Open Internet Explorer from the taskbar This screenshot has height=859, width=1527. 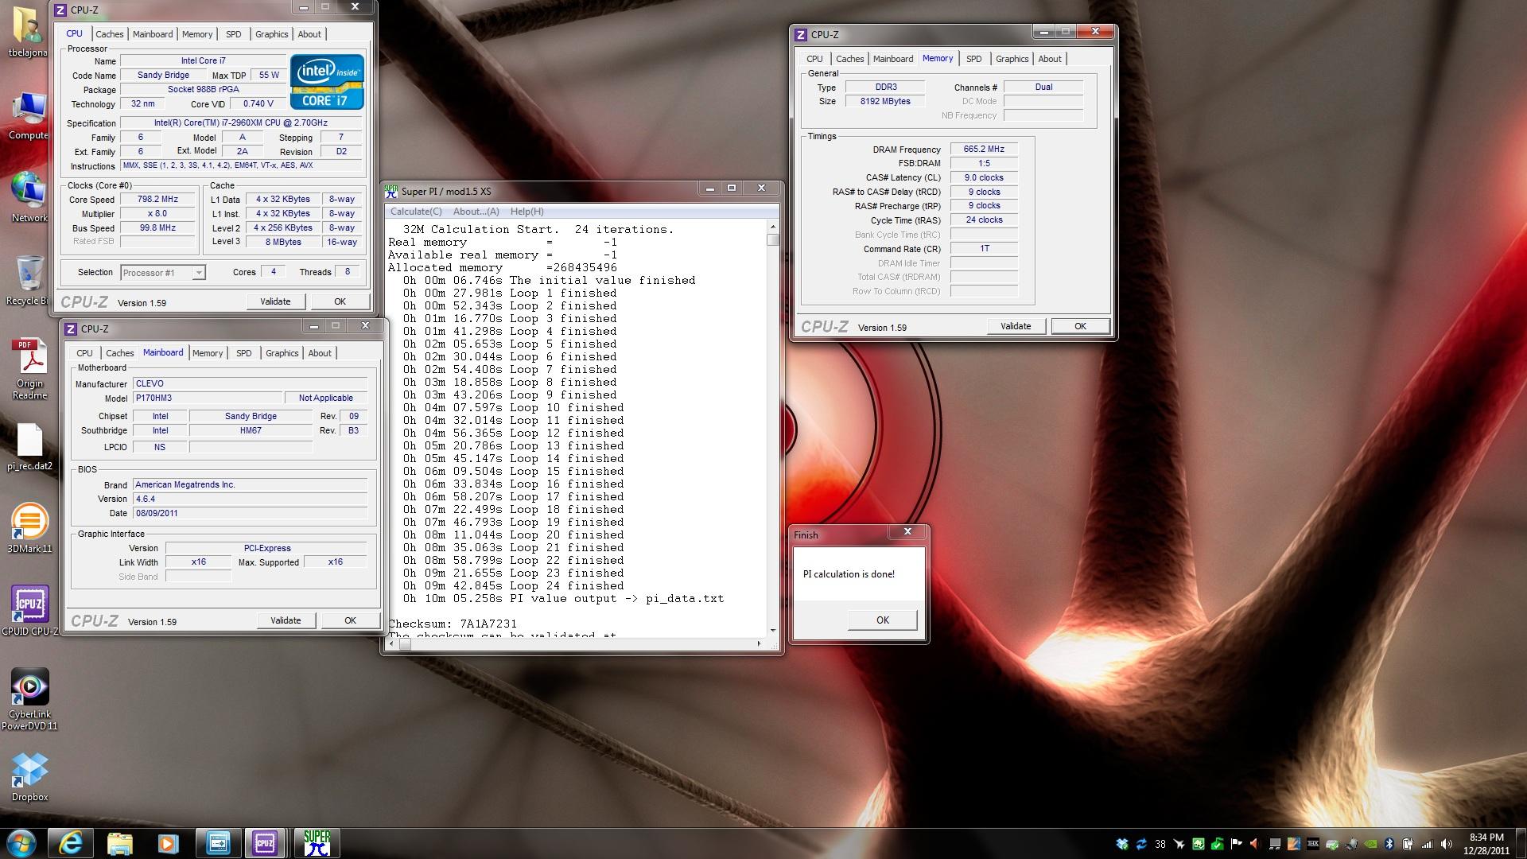point(70,842)
